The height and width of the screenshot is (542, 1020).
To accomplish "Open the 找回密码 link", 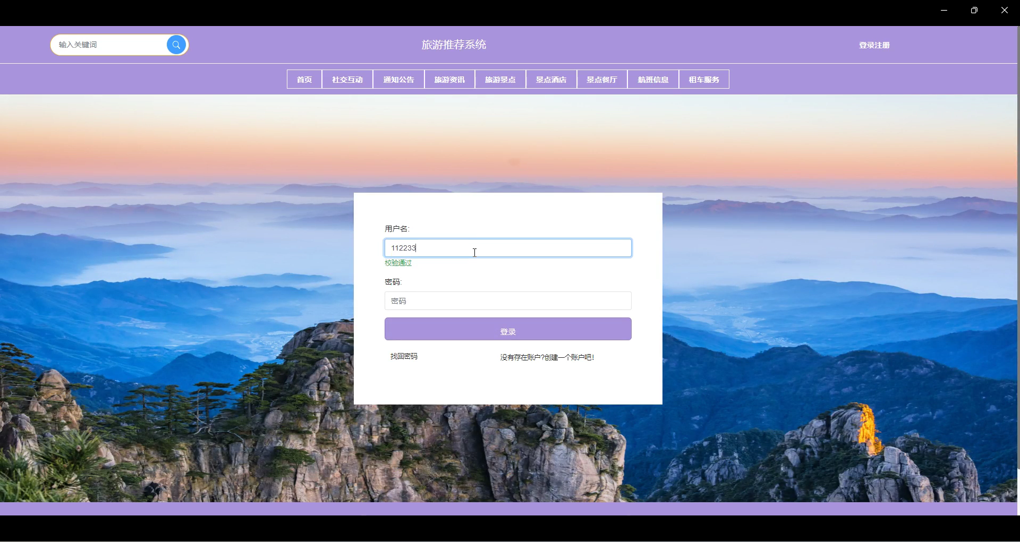I will pos(404,356).
